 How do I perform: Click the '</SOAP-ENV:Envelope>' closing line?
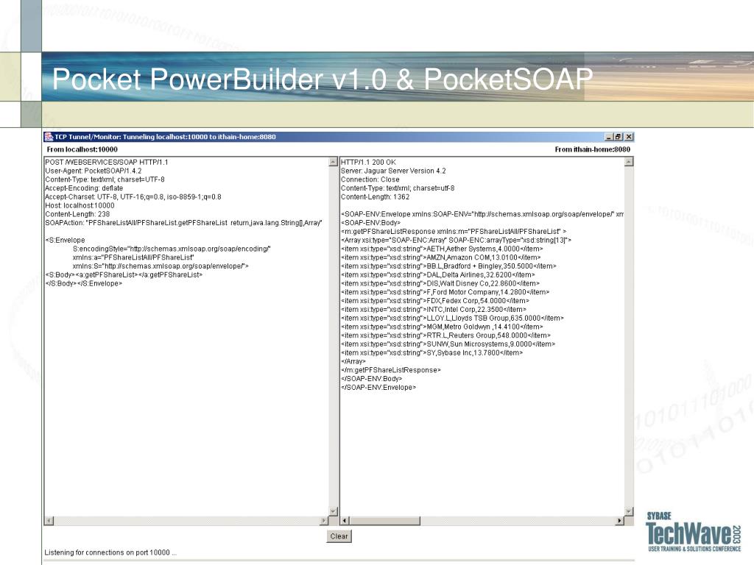pos(378,387)
